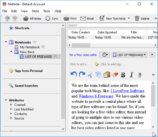This screenshot has height=137, width=158.
Task: Select the note row 'We are the tea...'
Action: tap(132, 37)
